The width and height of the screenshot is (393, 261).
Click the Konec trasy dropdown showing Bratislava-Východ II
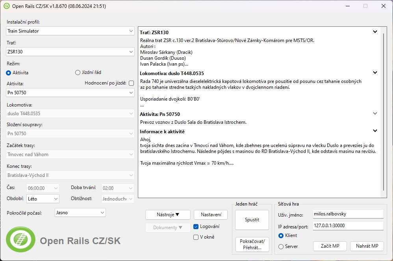(x=70, y=175)
